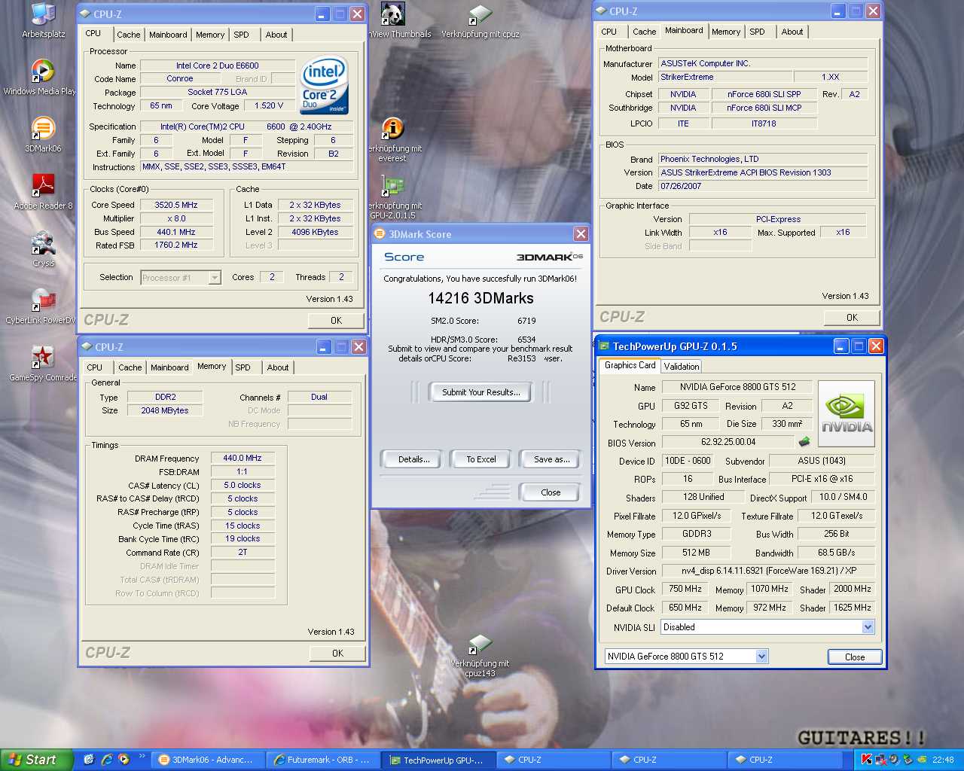Click the Details button in 3DMark Score
The width and height of the screenshot is (964, 771).
click(413, 459)
